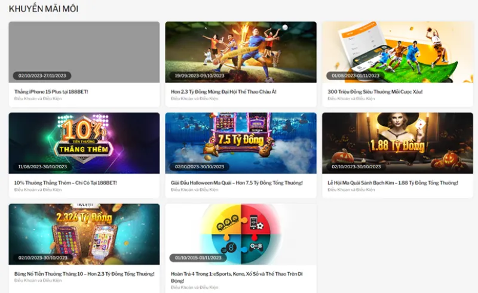Click "Hơn 2.3 Tỷ Đồng Mừng Đại Hội" title

[223, 92]
